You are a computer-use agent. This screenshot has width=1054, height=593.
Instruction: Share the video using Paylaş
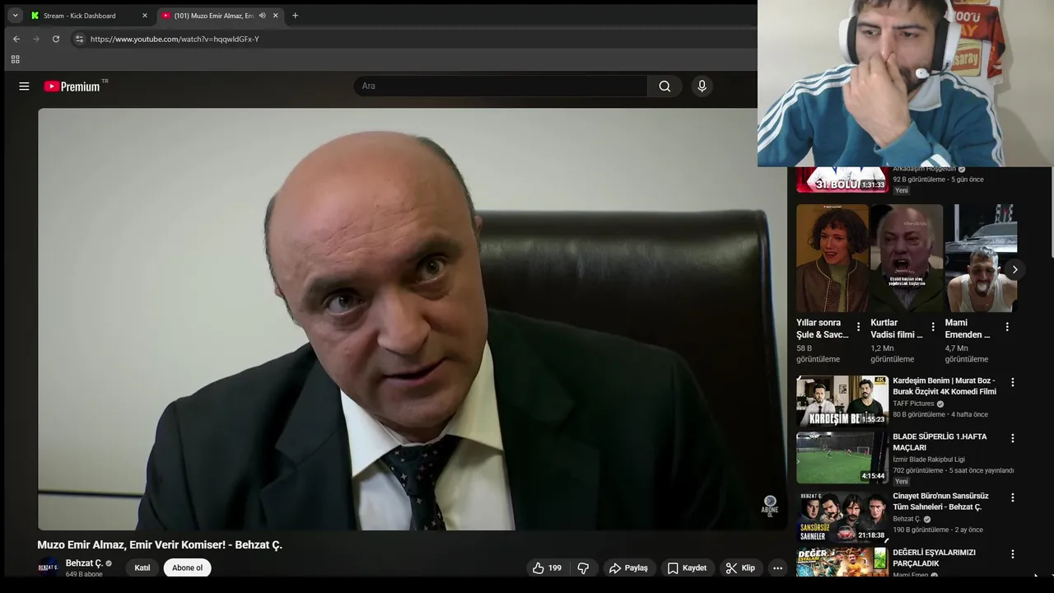tap(628, 567)
